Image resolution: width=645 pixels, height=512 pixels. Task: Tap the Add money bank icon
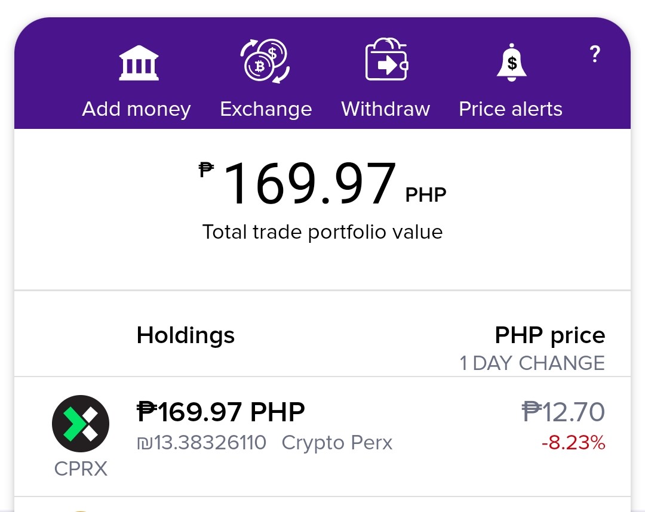click(139, 63)
